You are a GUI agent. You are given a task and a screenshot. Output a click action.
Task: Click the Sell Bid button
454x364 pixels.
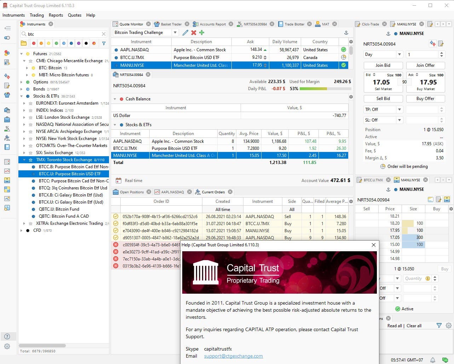pyautogui.click(x=383, y=99)
